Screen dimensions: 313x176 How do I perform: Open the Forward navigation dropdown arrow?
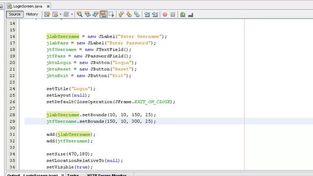[72, 14]
